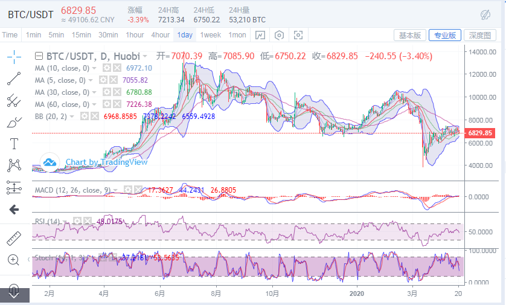The width and height of the screenshot is (506, 305).
Task: Open settings gear for BB indicator
Action: [84, 116]
